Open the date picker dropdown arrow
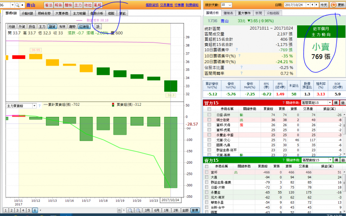This screenshot has width=346, height=216. (x=308, y=5)
